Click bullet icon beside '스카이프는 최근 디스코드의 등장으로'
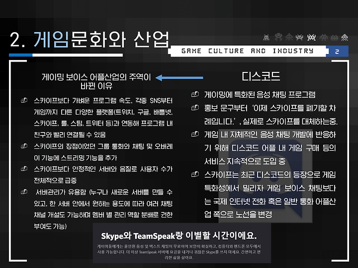This screenshot has height=268, width=358. coord(195,174)
